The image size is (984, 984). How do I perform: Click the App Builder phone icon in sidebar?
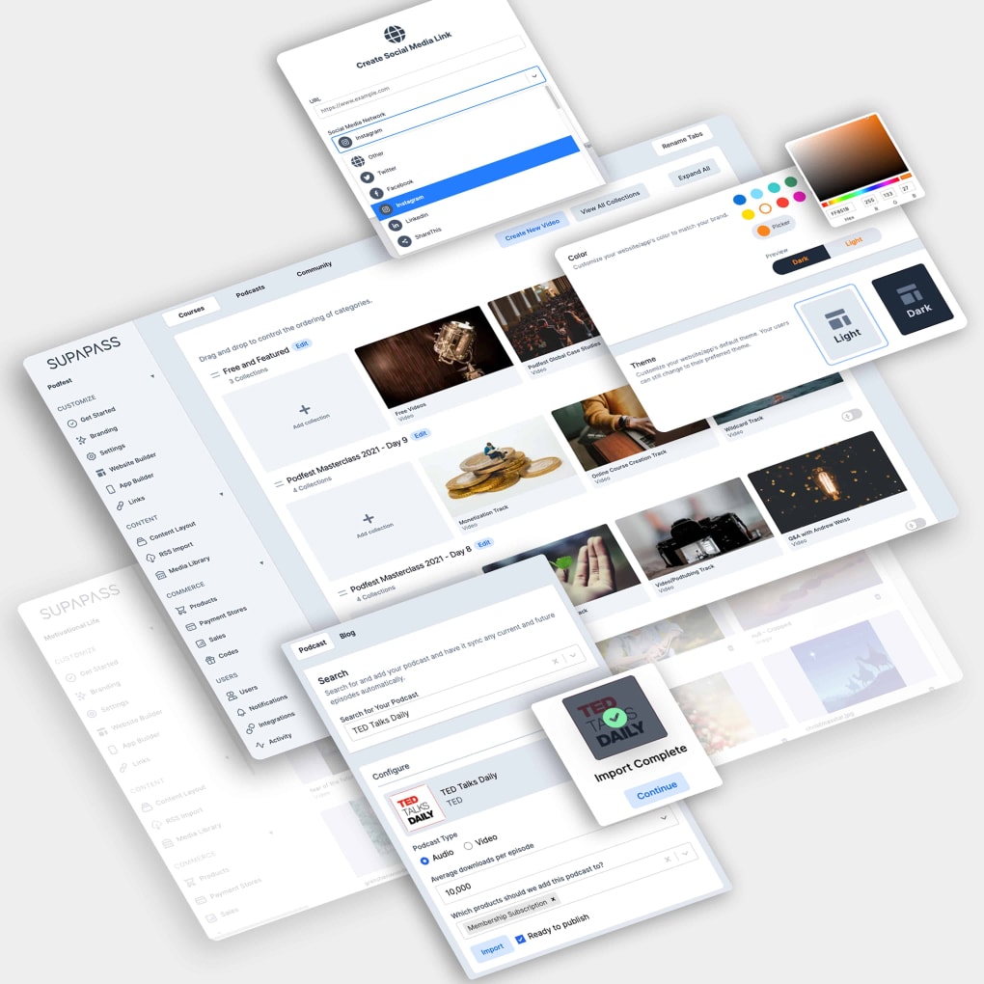coord(110,489)
